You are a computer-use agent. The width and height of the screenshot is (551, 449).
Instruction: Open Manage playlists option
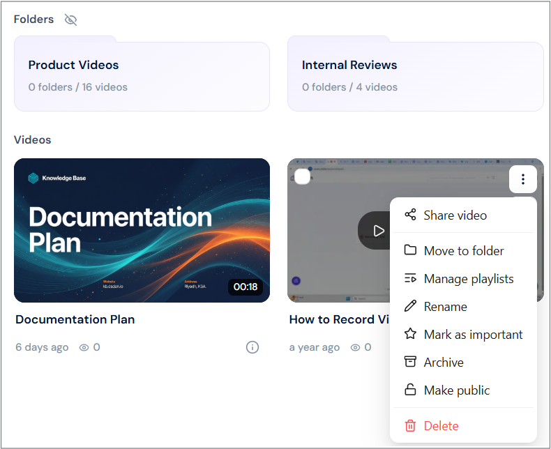click(463, 279)
